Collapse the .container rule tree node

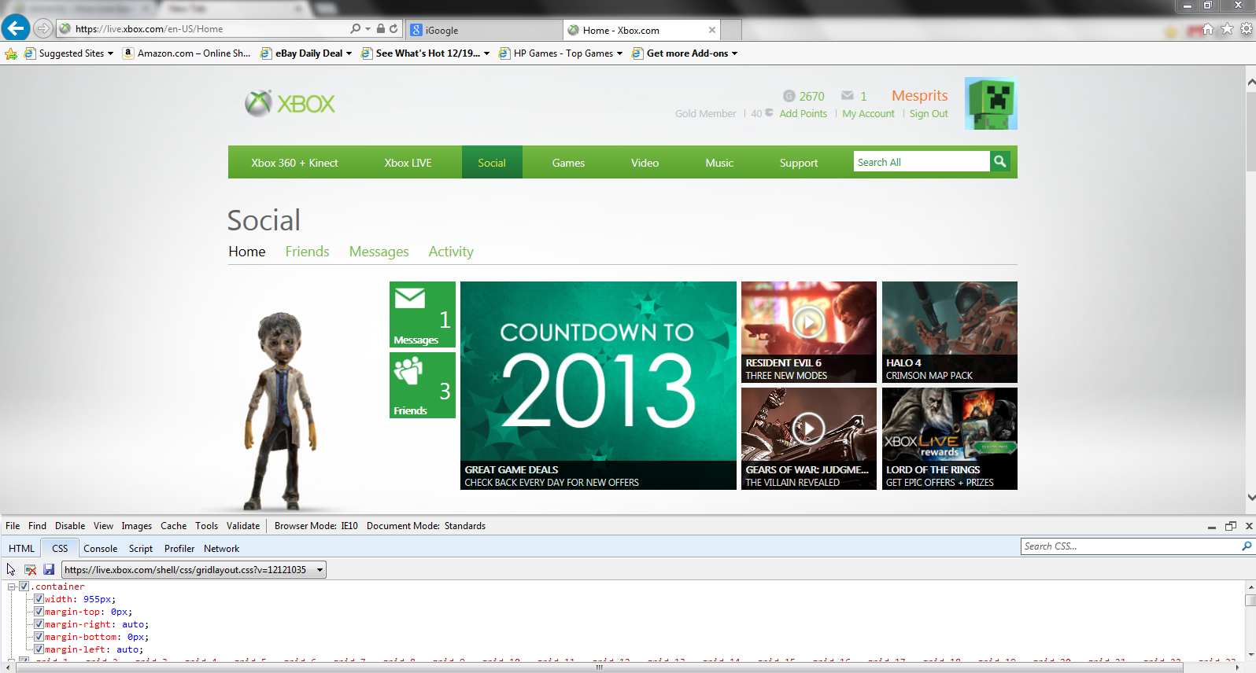12,587
